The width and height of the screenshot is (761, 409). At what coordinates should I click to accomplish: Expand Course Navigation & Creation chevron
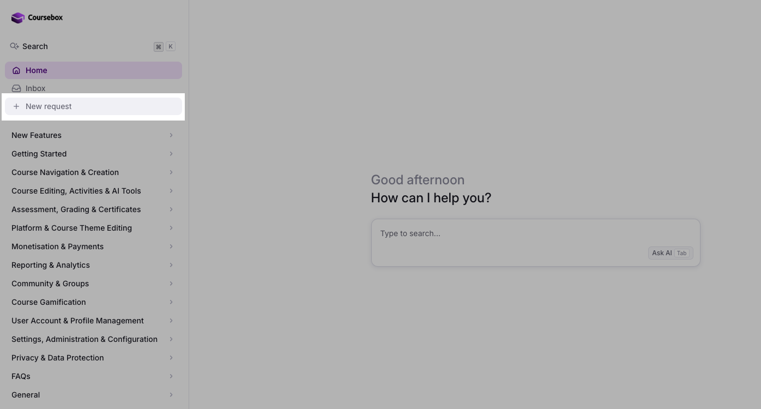[x=171, y=172]
